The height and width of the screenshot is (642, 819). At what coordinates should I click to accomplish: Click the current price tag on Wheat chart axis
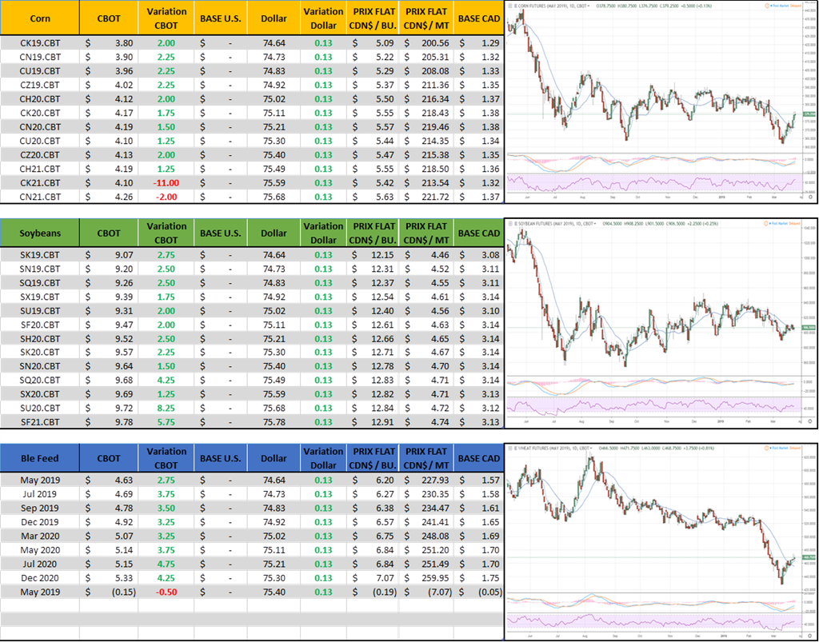point(810,556)
